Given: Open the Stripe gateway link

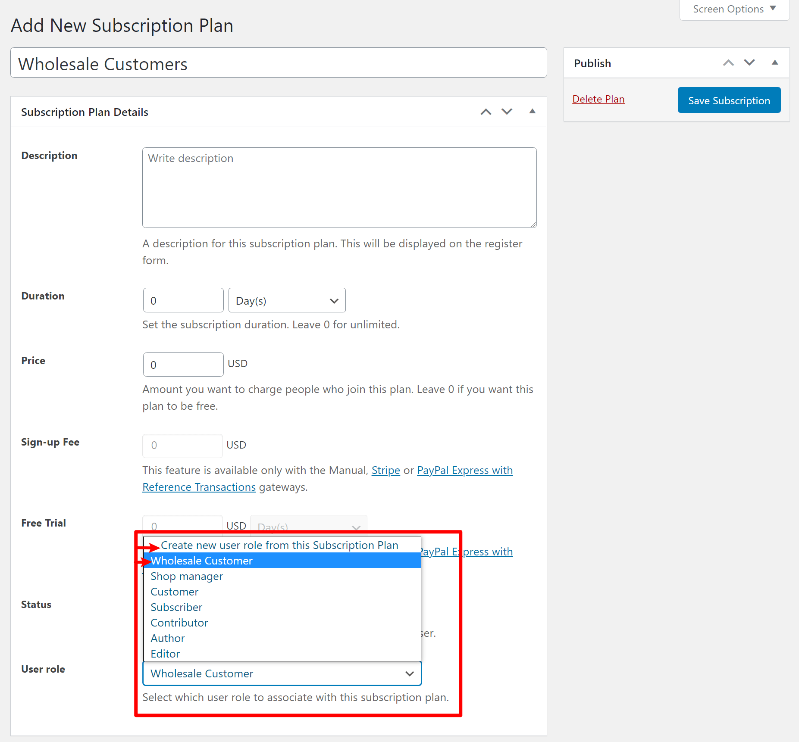Looking at the screenshot, I should [x=385, y=470].
